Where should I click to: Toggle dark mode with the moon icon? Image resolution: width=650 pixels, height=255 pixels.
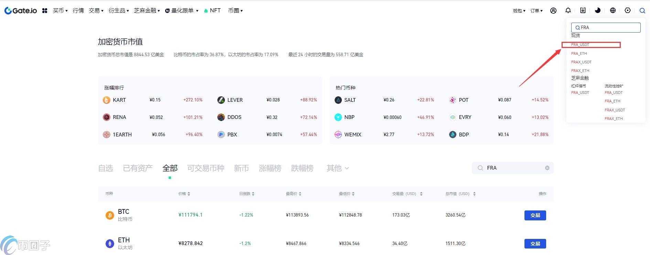[598, 10]
